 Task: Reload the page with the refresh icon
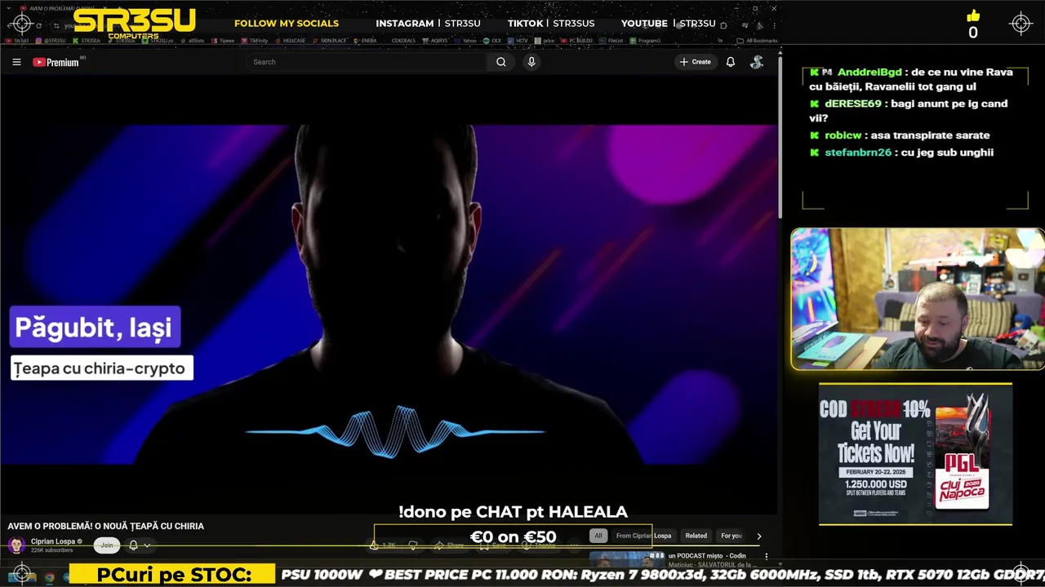click(38, 25)
